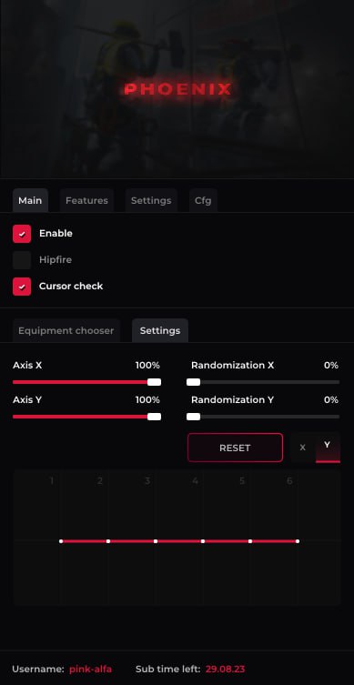Toggle the Cursor check checkbox
This screenshot has height=685, width=354.
pyautogui.click(x=22, y=287)
